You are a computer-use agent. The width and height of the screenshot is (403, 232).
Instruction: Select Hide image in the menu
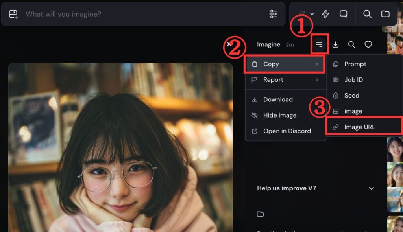click(x=279, y=115)
